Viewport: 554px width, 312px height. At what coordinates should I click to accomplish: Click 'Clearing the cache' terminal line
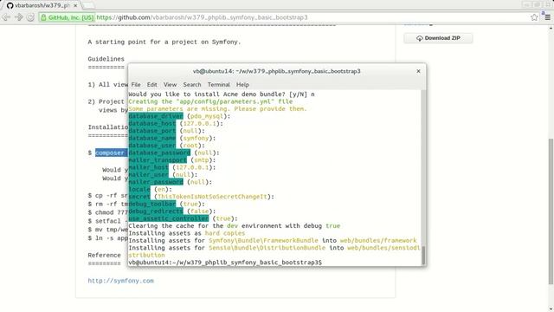pyautogui.click(x=235, y=225)
